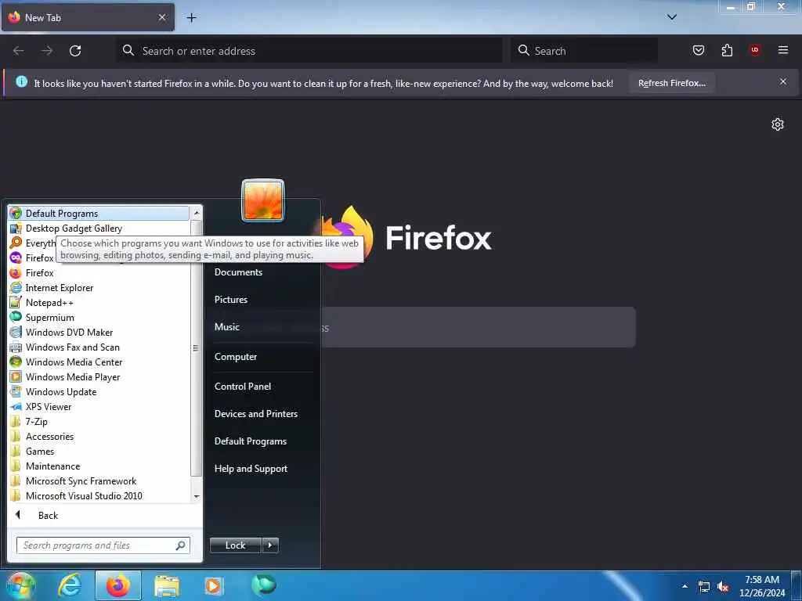Click the Firefox reload page icon

pyautogui.click(x=75, y=51)
